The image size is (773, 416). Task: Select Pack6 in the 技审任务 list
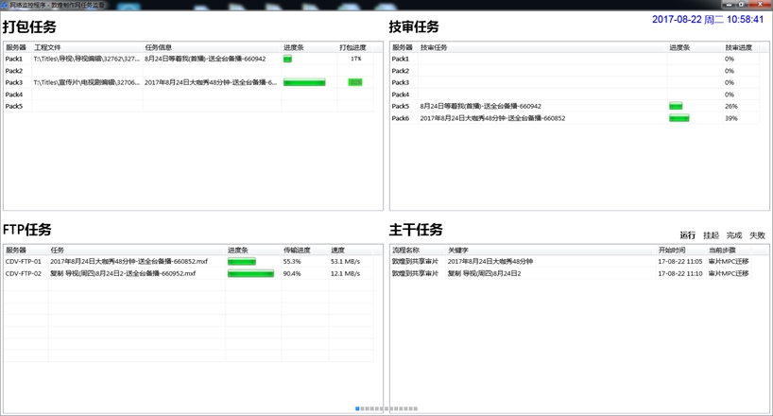coord(401,118)
